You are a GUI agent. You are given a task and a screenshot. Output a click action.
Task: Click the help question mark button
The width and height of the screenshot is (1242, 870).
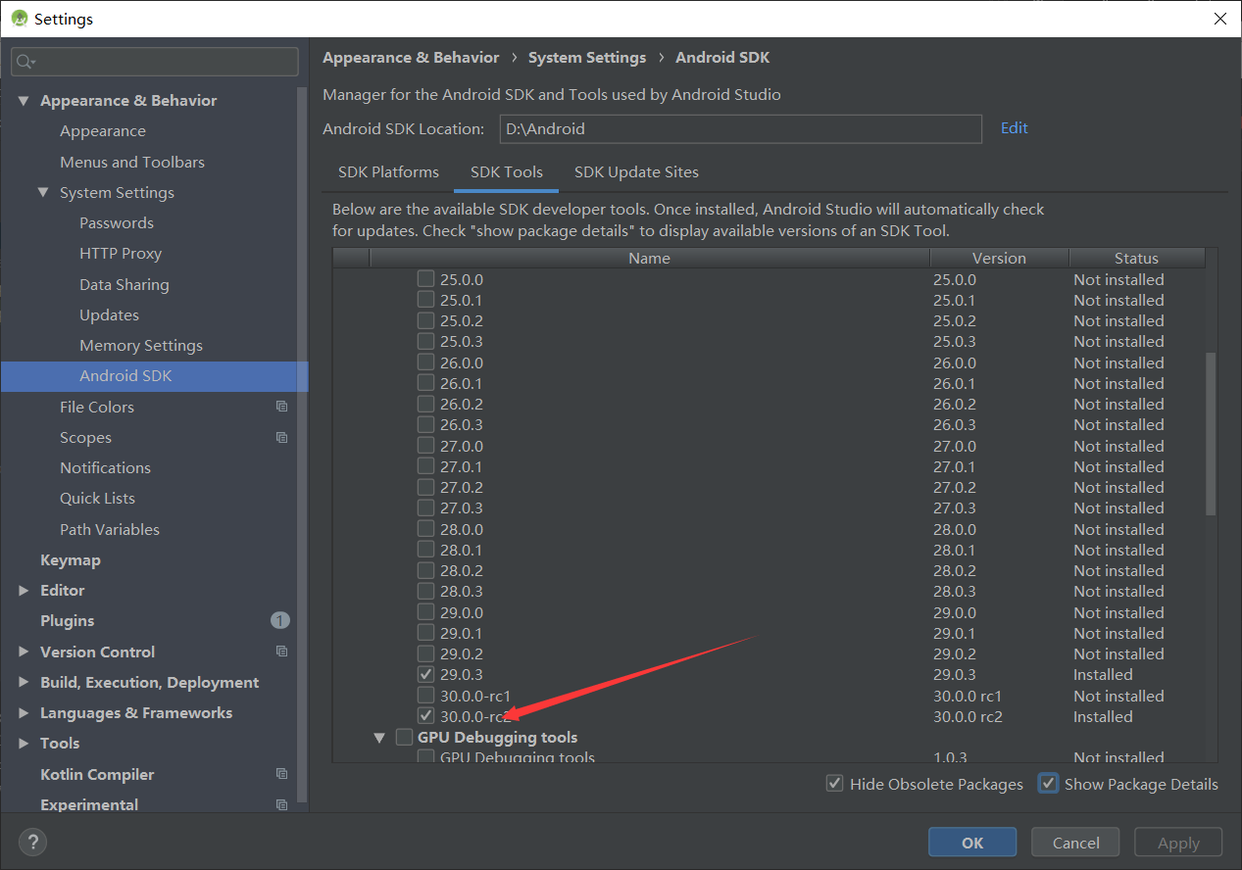click(32, 842)
